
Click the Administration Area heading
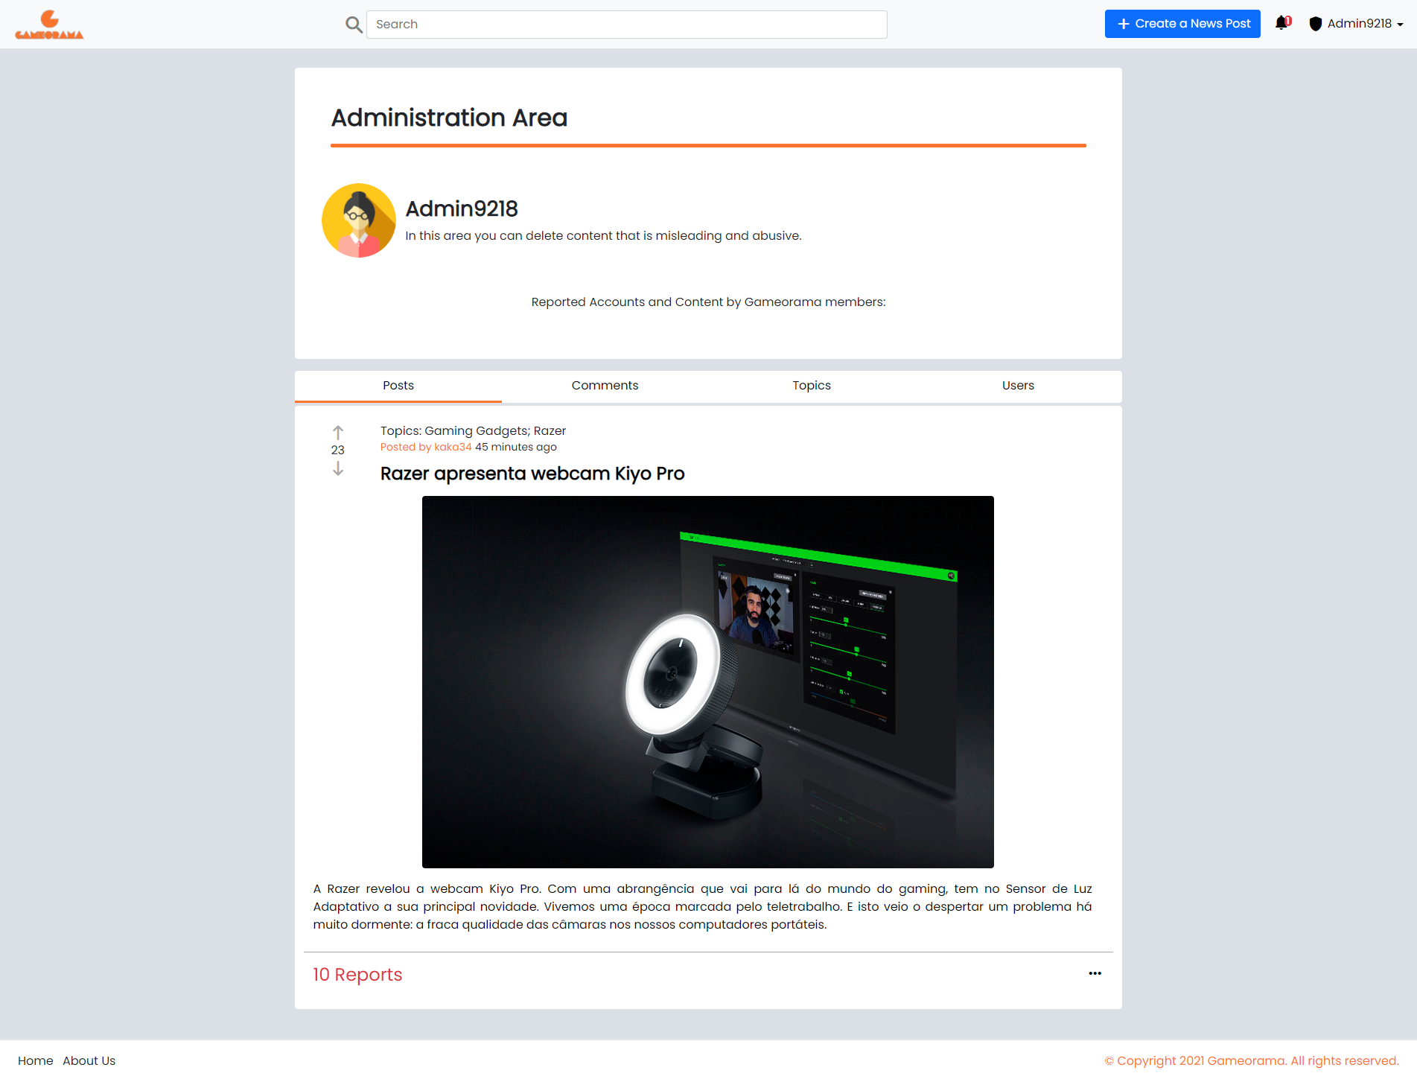[x=449, y=118]
